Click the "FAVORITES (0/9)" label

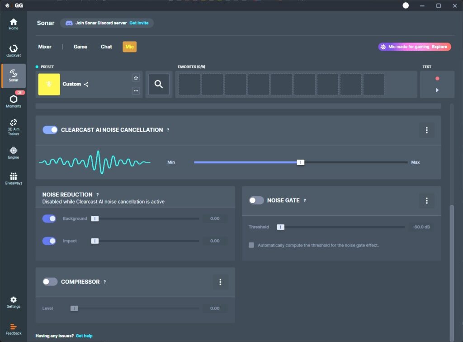(191, 67)
